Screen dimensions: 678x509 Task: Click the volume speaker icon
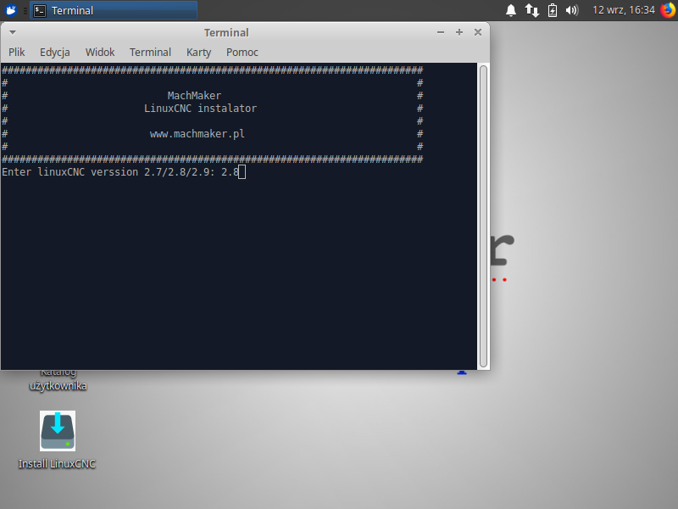(572, 10)
